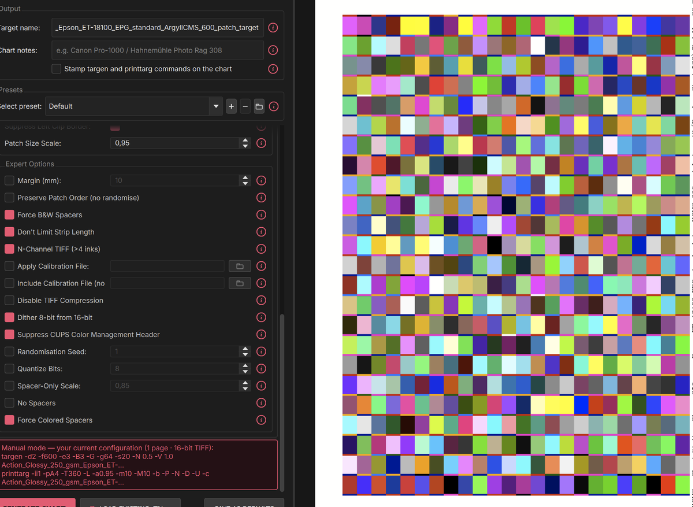
Task: Show info for No Spacers
Action: pyautogui.click(x=261, y=403)
